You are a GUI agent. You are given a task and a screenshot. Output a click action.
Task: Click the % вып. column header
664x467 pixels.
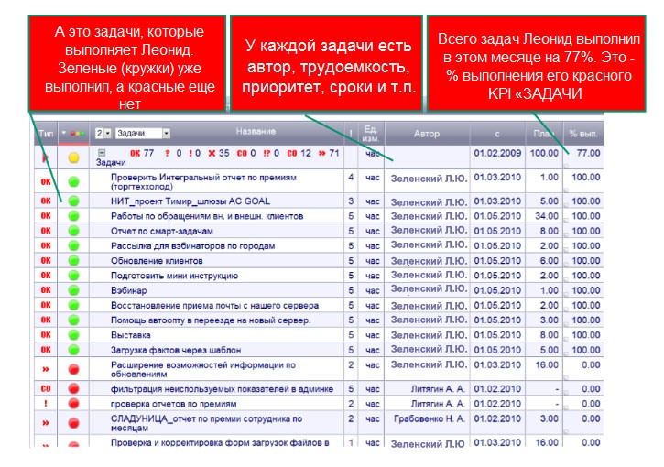[583, 134]
